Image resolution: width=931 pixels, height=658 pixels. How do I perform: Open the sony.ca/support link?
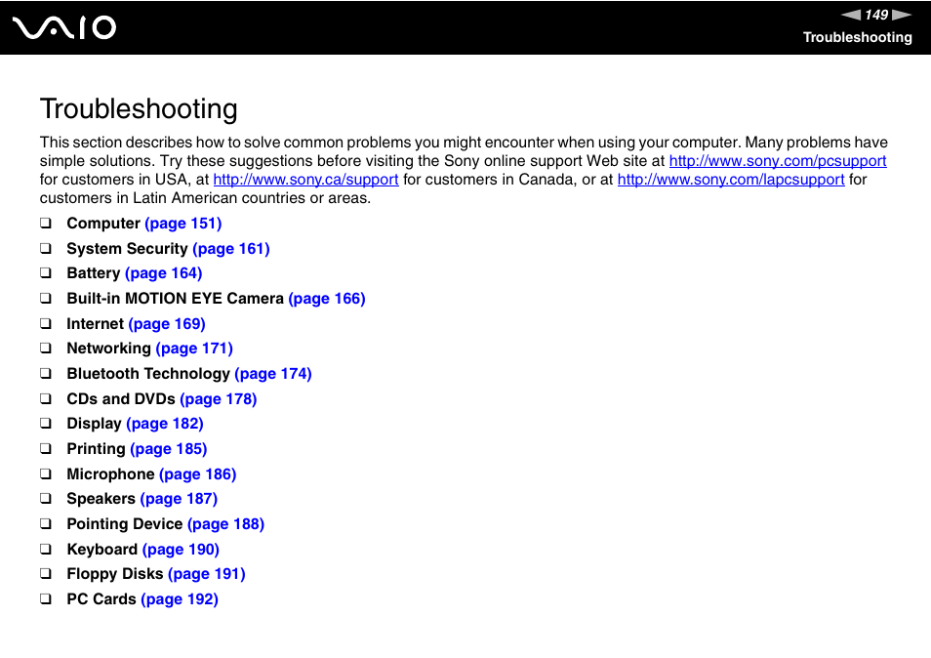pyautogui.click(x=305, y=180)
